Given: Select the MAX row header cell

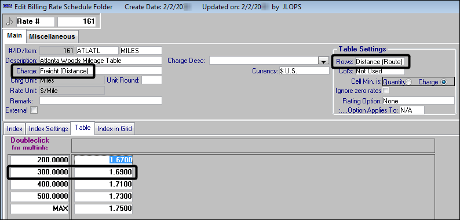Looking at the screenshot, I should (x=40, y=208).
